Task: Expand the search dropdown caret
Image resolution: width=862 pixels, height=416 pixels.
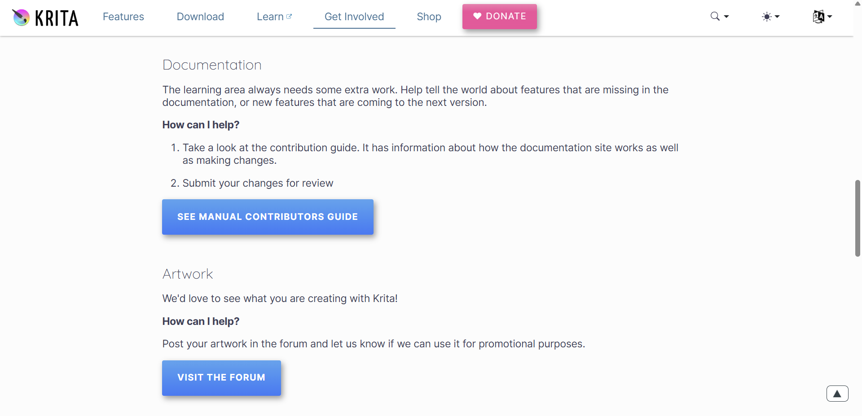Action: tap(726, 17)
